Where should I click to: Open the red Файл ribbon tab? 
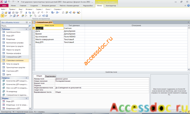[x=4, y=5]
